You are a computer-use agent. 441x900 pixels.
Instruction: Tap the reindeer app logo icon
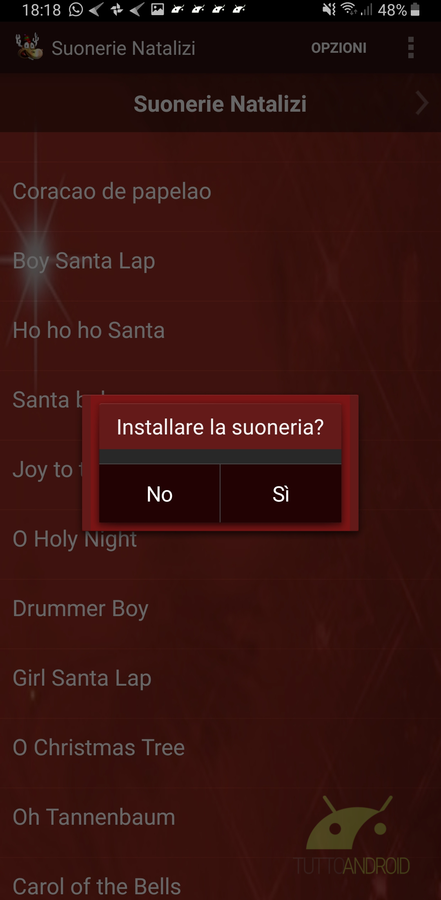(x=29, y=47)
